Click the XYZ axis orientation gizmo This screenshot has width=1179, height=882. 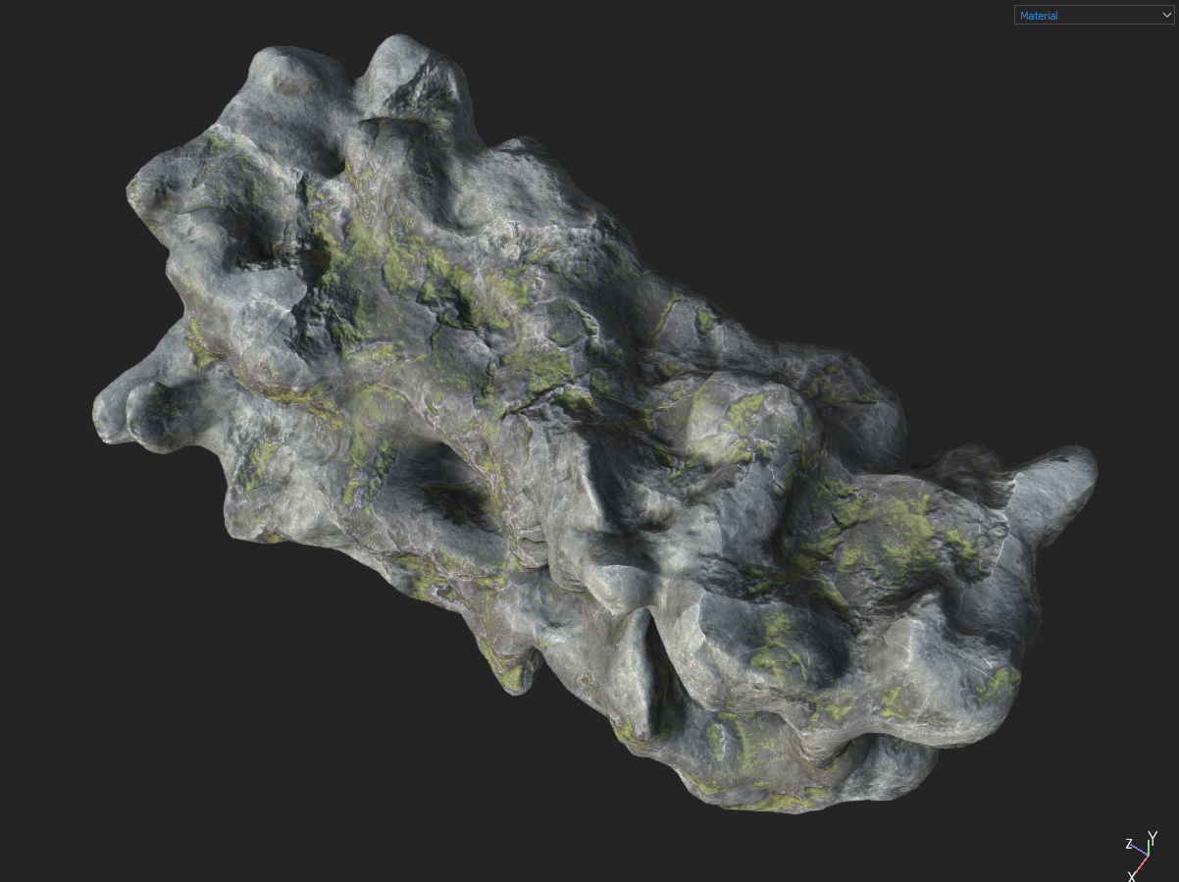(1141, 856)
